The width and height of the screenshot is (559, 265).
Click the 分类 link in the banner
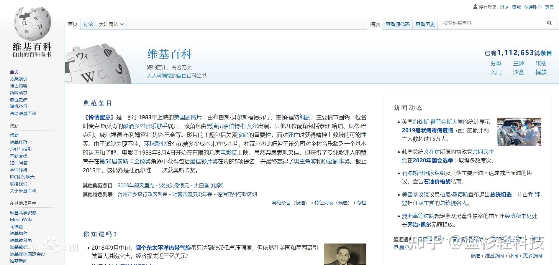pos(496,63)
